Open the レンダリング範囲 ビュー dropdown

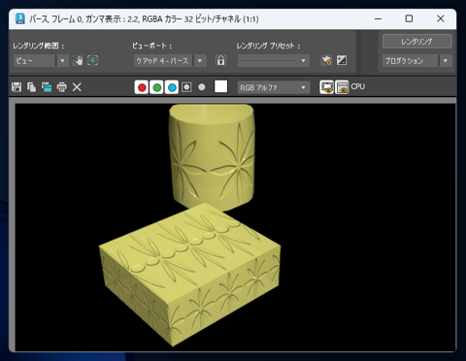pyautogui.click(x=41, y=60)
